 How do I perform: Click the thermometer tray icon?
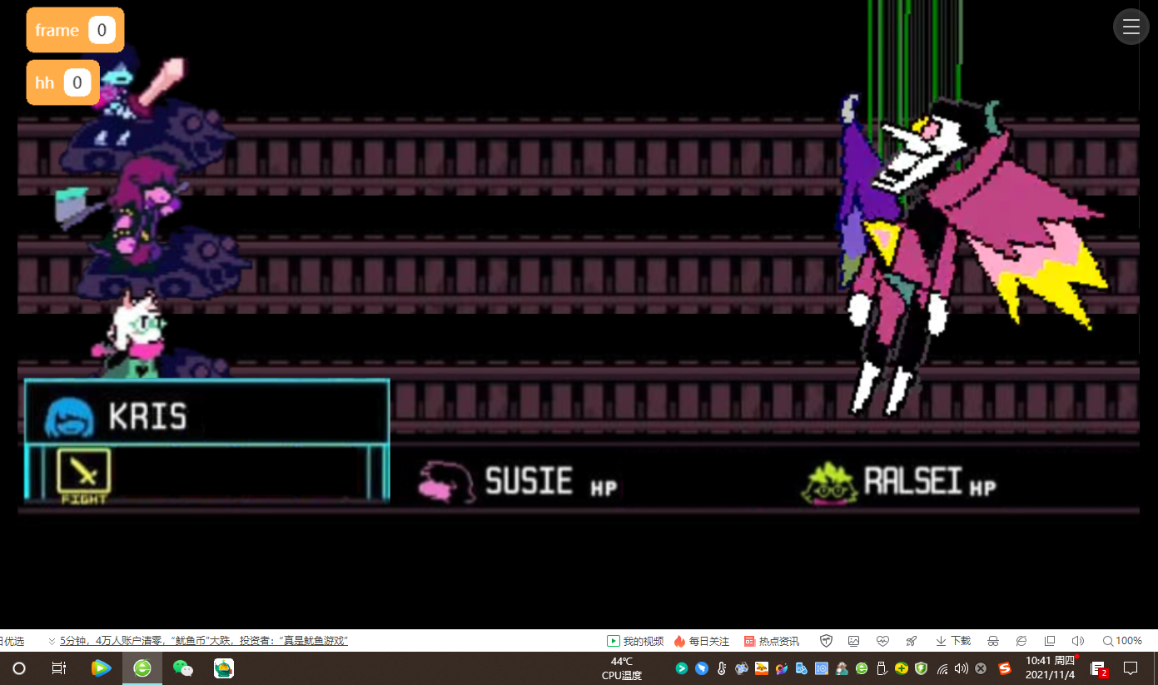[722, 668]
